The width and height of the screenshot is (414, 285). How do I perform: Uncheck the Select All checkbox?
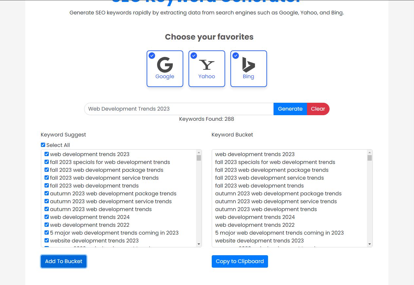click(x=43, y=145)
